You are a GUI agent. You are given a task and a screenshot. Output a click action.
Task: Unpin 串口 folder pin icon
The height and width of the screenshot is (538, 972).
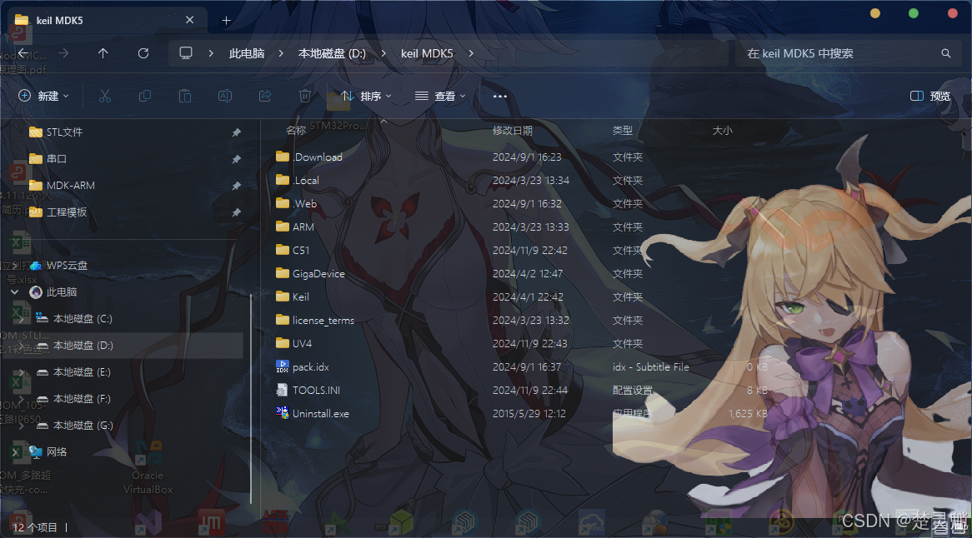coord(236,159)
